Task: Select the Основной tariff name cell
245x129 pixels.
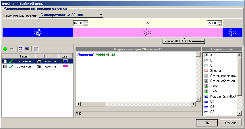Action: (x=24, y=66)
